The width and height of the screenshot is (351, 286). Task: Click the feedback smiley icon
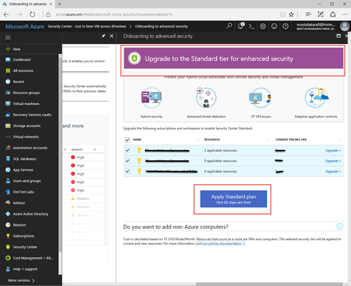[274, 26]
